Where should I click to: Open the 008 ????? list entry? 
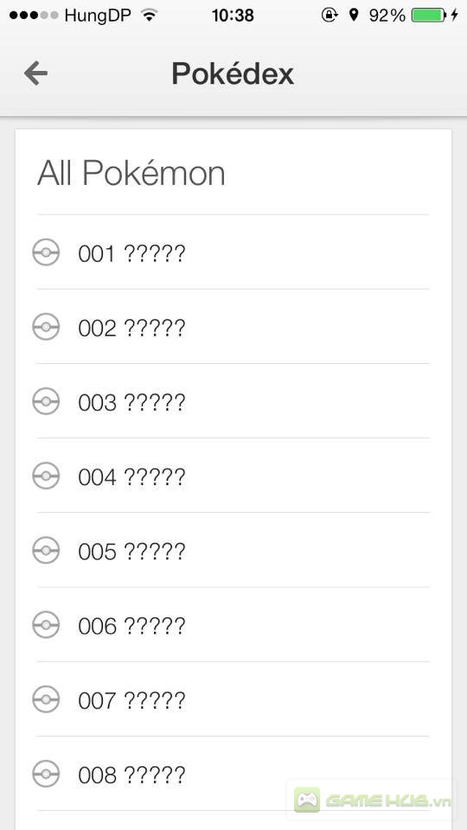tap(233, 774)
